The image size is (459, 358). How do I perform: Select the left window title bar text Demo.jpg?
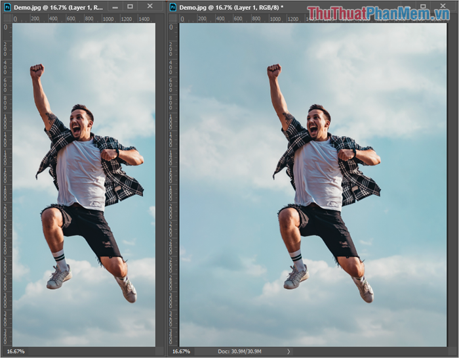pyautogui.click(x=58, y=8)
